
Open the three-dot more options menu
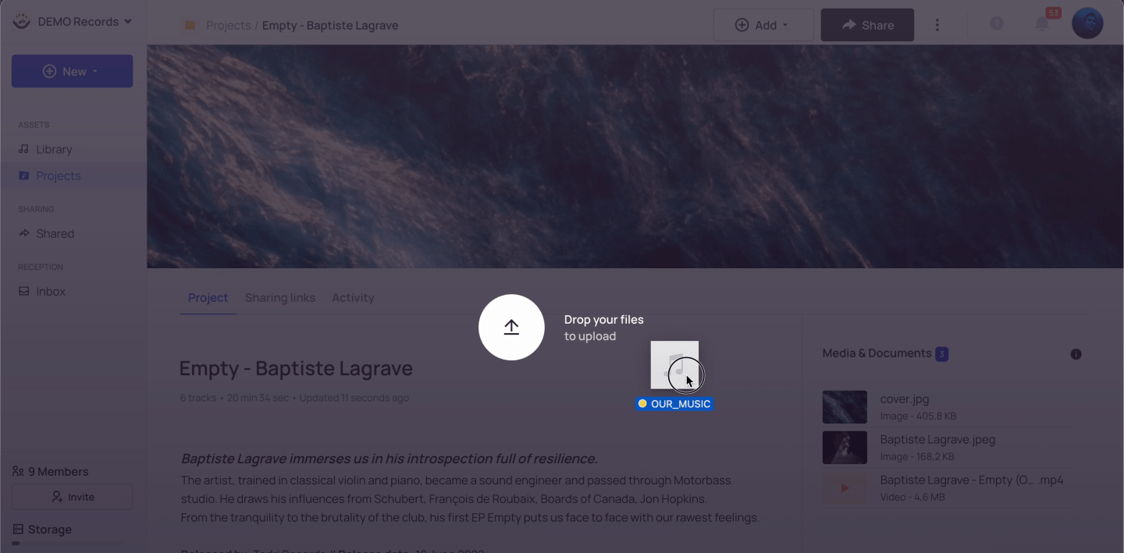point(937,25)
